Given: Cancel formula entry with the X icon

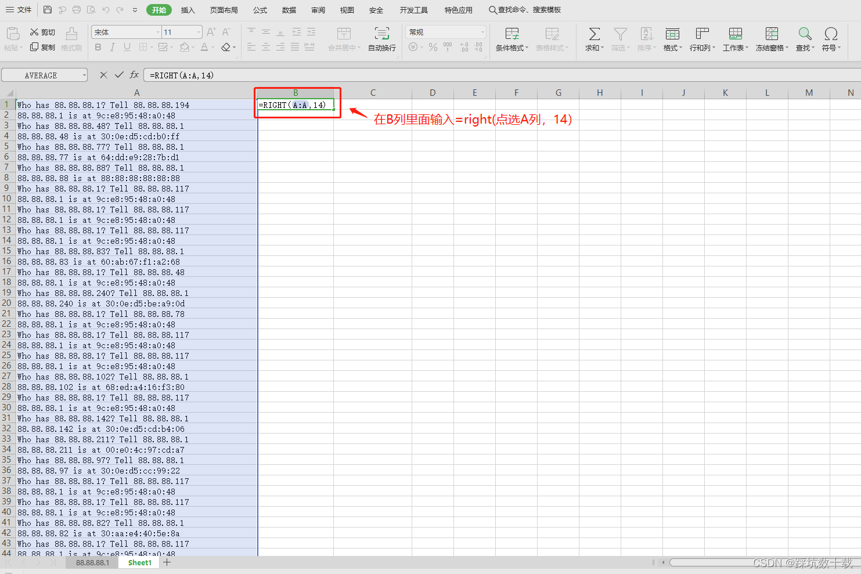Looking at the screenshot, I should (x=103, y=75).
